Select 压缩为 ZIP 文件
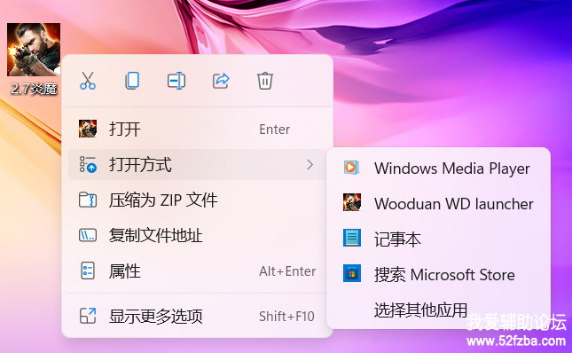This screenshot has height=353, width=572. click(197, 200)
